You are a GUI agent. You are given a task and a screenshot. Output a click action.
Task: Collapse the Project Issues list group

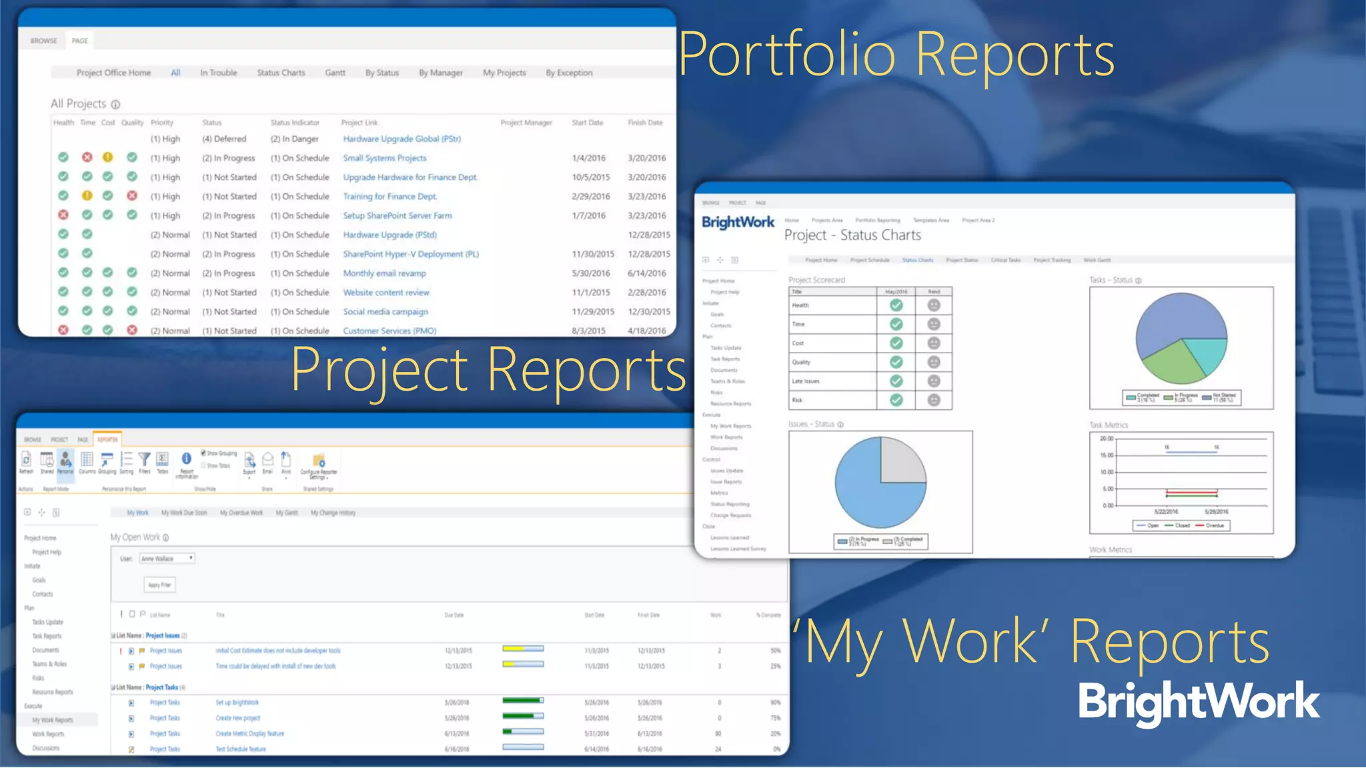[x=113, y=636]
